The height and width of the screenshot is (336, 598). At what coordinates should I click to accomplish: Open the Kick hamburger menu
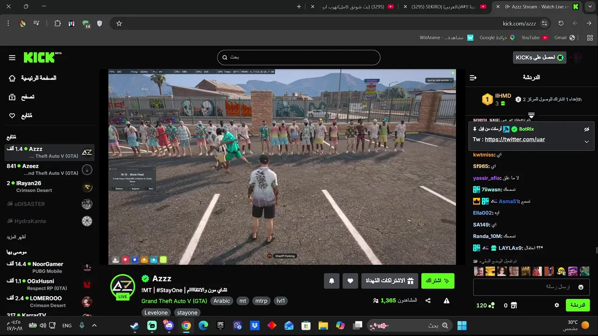(x=12, y=57)
